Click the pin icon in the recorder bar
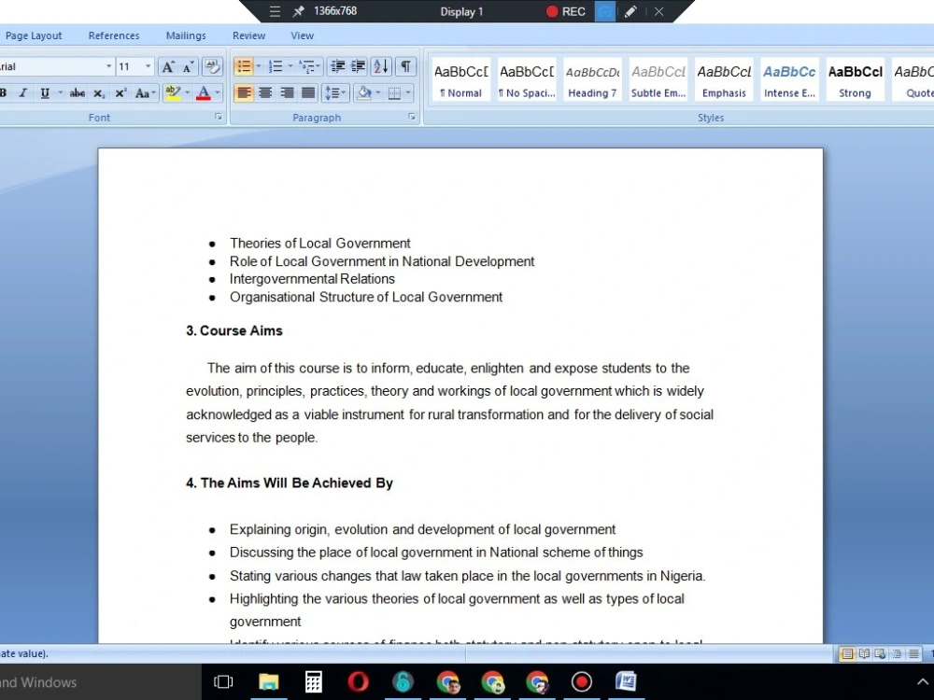The width and height of the screenshot is (934, 700). [x=299, y=11]
